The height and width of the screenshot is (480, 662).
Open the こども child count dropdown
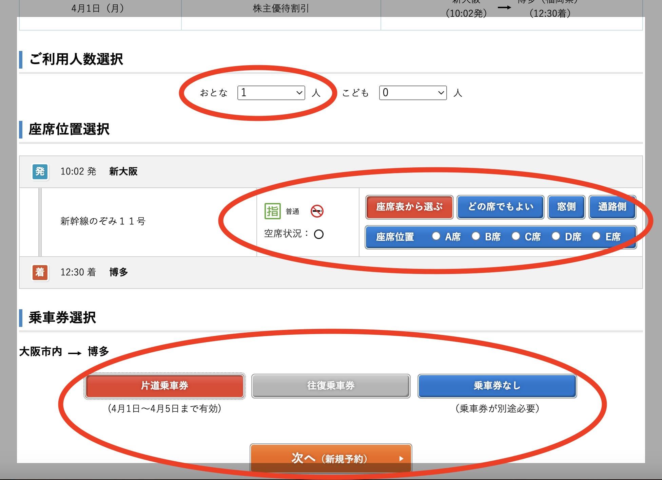(412, 92)
